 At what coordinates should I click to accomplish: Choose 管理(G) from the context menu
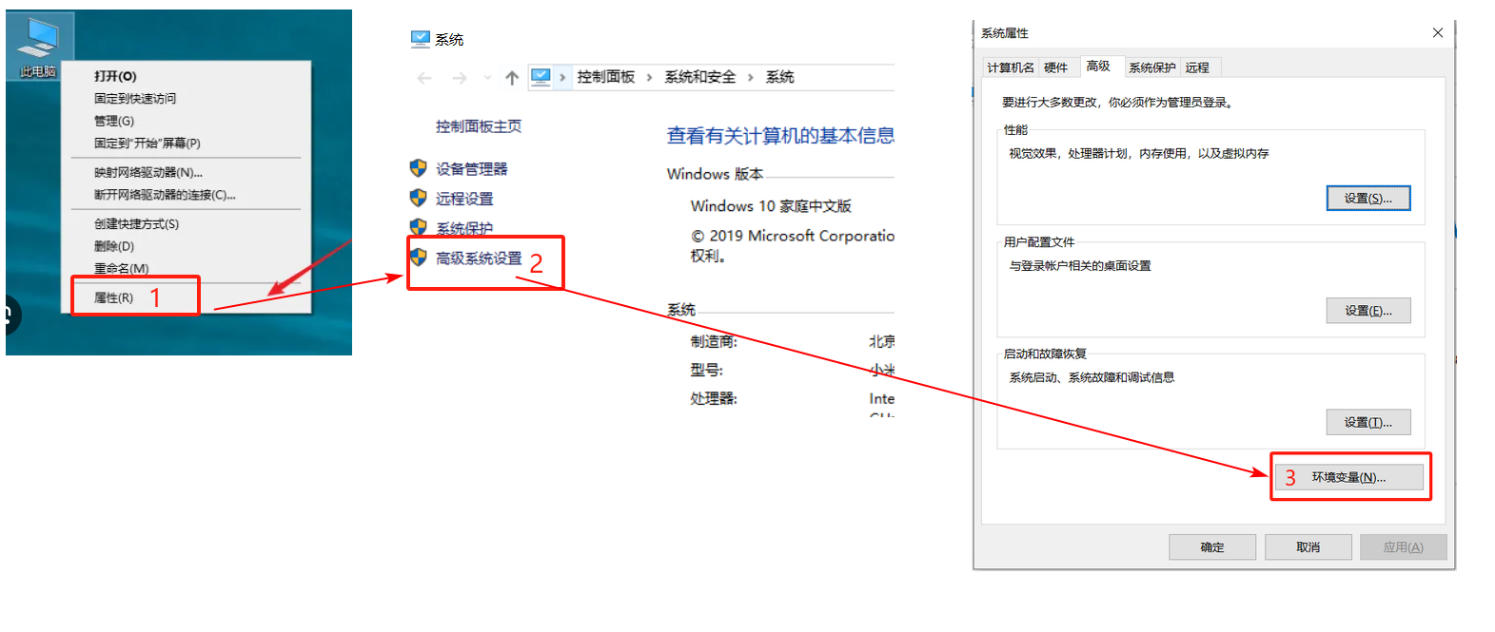(x=113, y=121)
